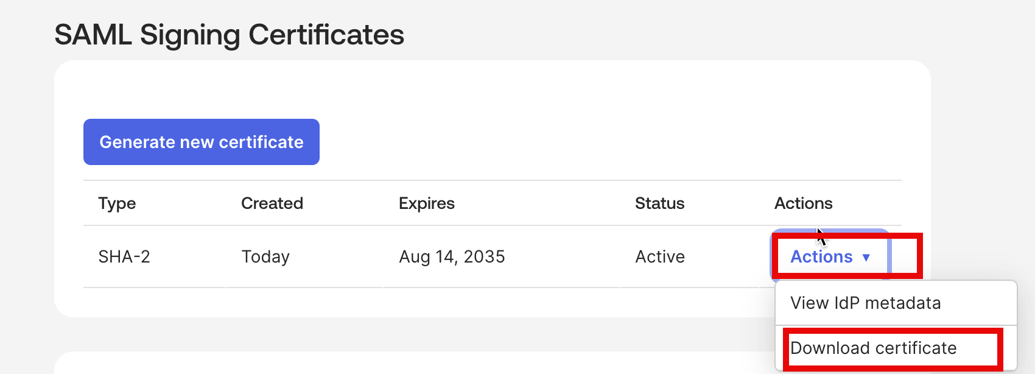
Task: Click the SAML Signing Certificates heading
Action: click(230, 35)
